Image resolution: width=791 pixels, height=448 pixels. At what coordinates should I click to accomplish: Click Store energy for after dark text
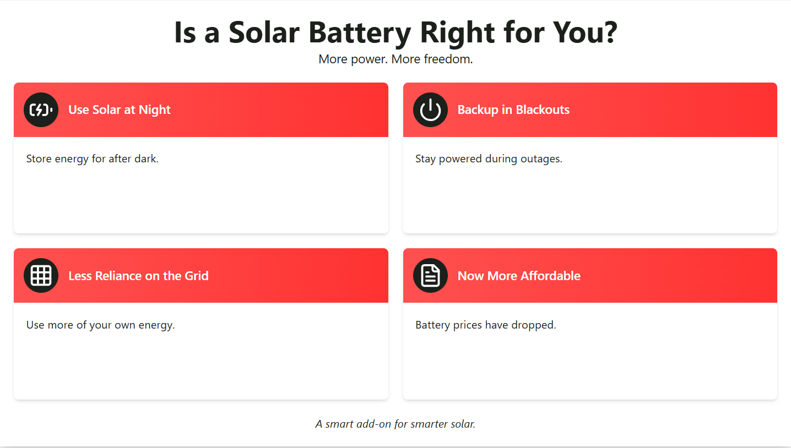93,159
